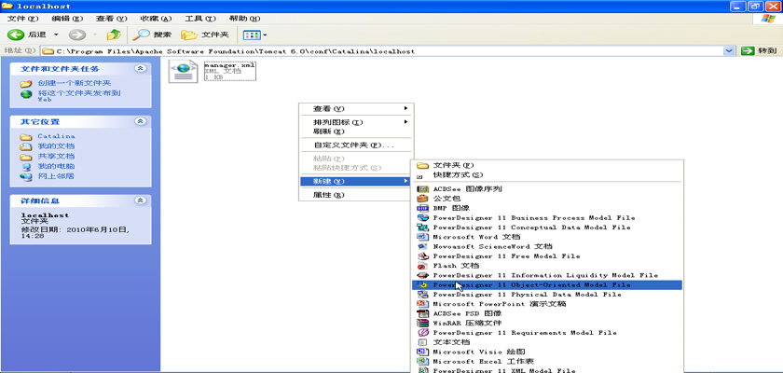Open 共享文档 link
Image resolution: width=783 pixels, height=373 pixels.
57,156
